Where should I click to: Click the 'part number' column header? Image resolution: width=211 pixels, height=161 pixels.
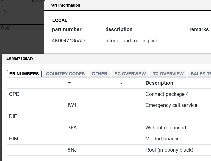coord(67,29)
